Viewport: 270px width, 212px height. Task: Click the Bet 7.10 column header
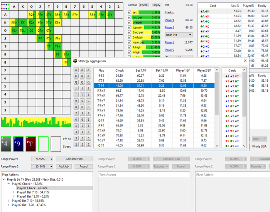[x=141, y=71]
